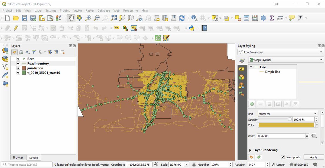Select the Zoom Out magnifier tool
Viewport: 325px width, 168px height.
(x=97, y=18)
